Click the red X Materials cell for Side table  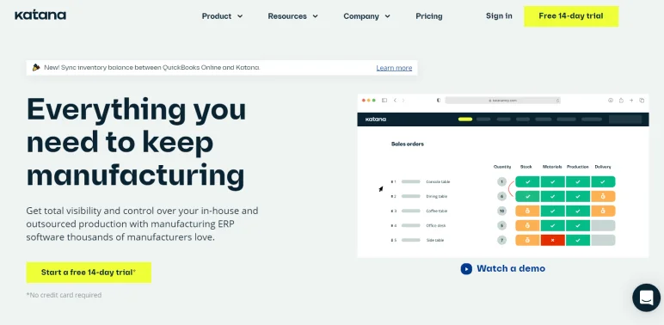553,240
